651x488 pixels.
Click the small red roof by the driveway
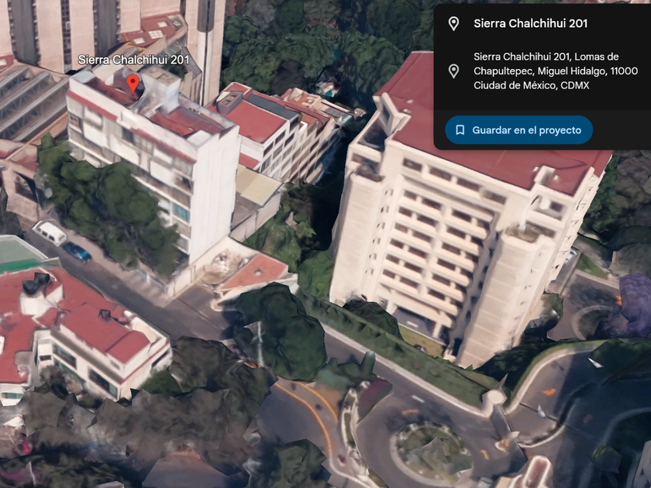coord(257,271)
